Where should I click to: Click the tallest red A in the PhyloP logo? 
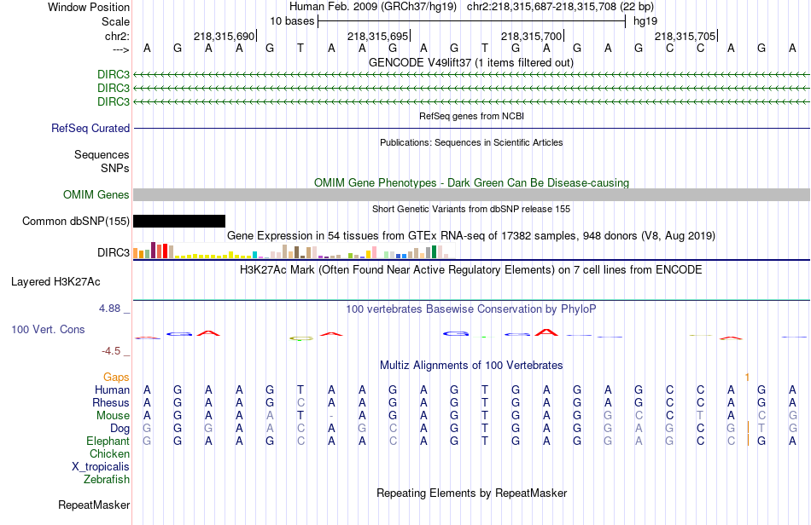click(546, 332)
